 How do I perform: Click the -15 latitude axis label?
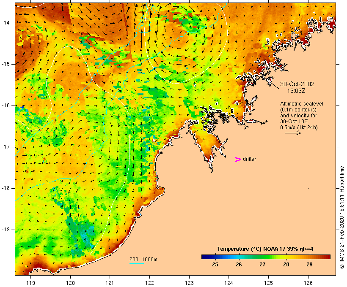point(6,64)
